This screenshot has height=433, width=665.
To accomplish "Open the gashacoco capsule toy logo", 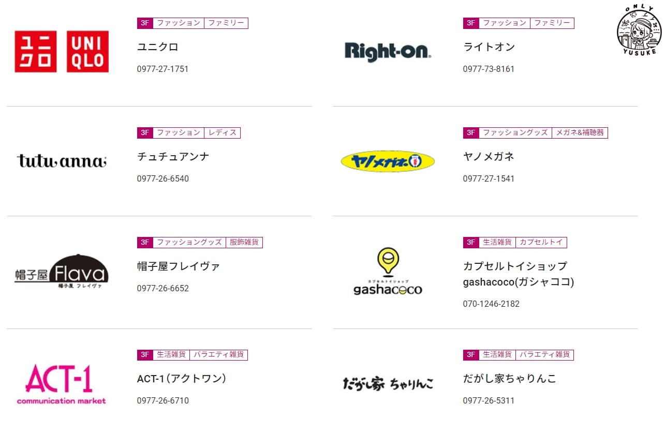I will tap(388, 272).
